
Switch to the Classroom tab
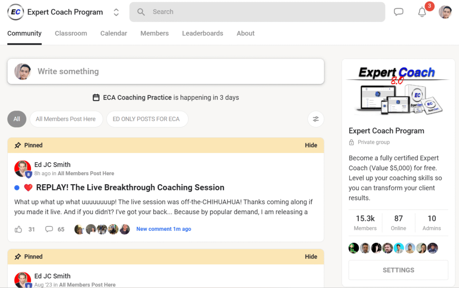coord(71,33)
